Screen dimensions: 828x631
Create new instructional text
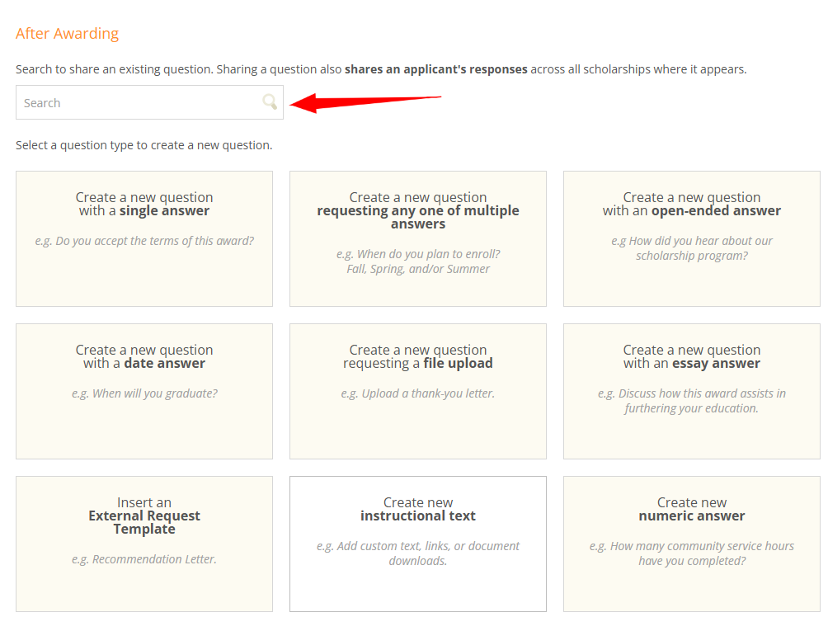click(x=417, y=543)
